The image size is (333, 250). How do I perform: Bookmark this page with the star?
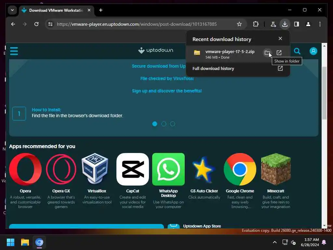(x=239, y=24)
